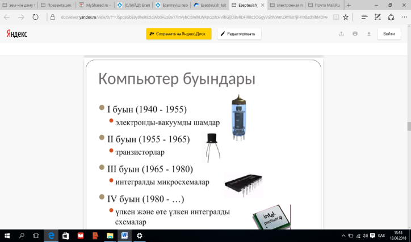Click the integrated microchip image
411x242 pixels.
tap(244, 185)
